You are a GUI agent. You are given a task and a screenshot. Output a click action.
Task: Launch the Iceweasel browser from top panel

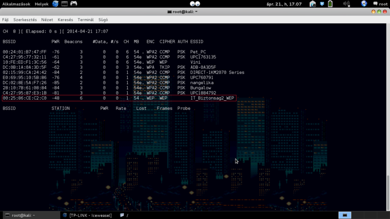pos(56,4)
